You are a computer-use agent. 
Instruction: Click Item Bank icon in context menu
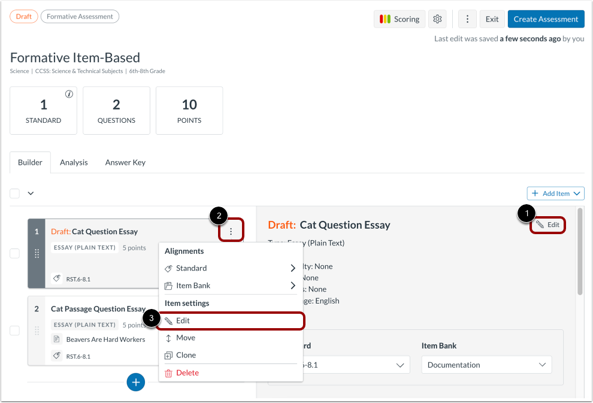pos(169,286)
